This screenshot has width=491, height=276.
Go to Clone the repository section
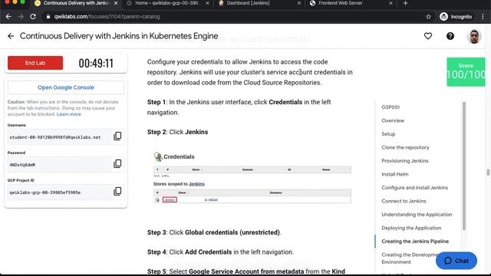pyautogui.click(x=405, y=147)
